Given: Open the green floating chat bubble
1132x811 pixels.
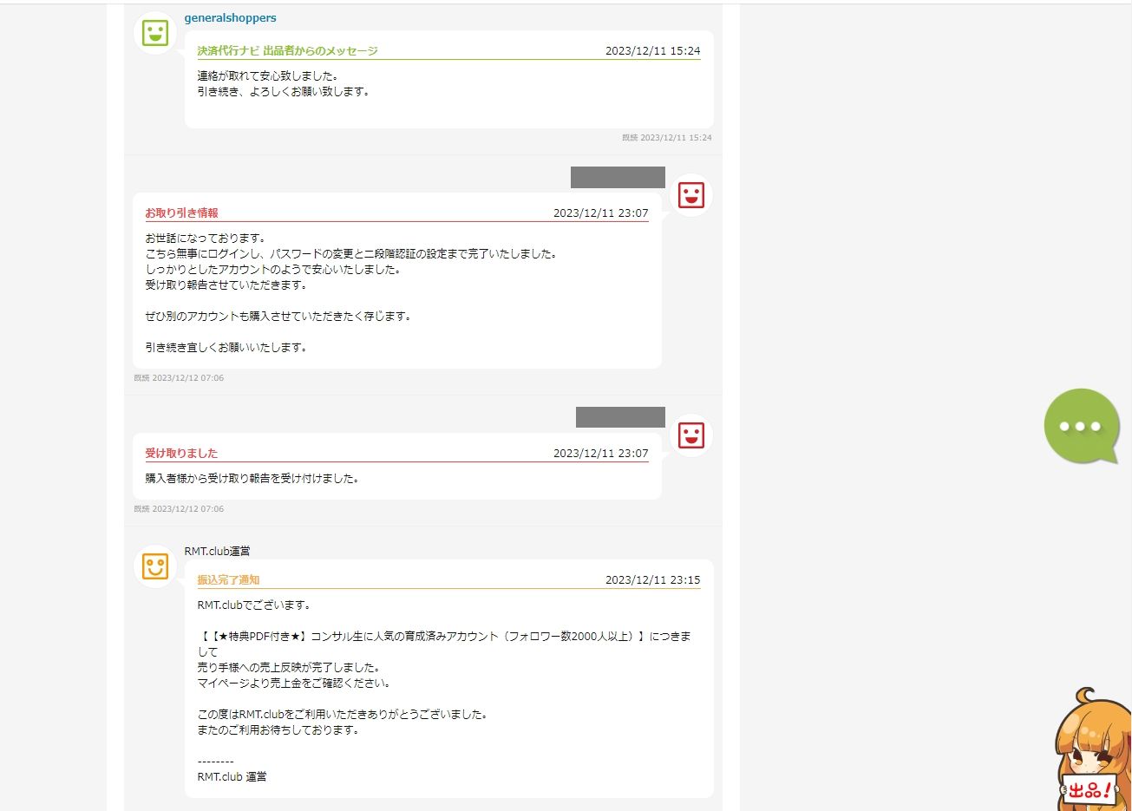Looking at the screenshot, I should pos(1080,426).
